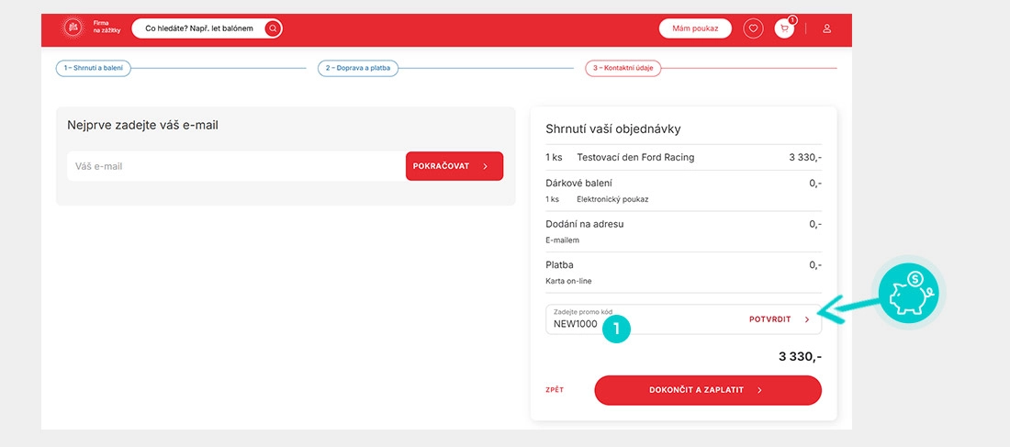This screenshot has width=1010, height=447.
Task: Go to step "1 – Shrnutí a balení"
Action: 94,68
